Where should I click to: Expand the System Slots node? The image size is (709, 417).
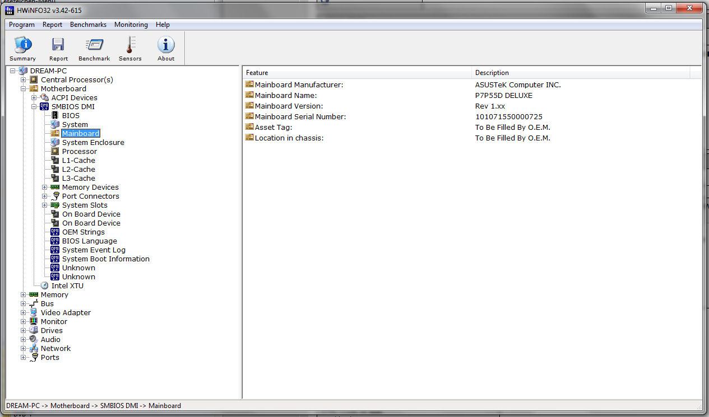point(45,205)
